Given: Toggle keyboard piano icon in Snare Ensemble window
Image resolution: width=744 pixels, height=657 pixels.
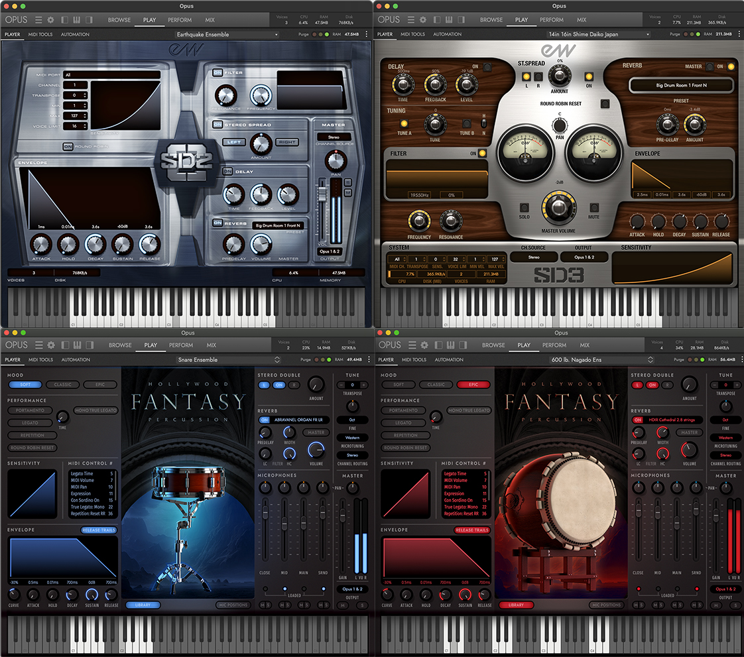Looking at the screenshot, I should point(77,345).
